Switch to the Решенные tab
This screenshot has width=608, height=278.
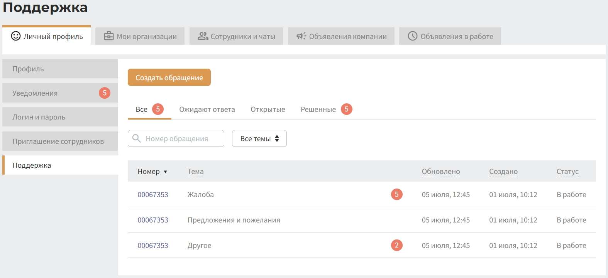[318, 110]
